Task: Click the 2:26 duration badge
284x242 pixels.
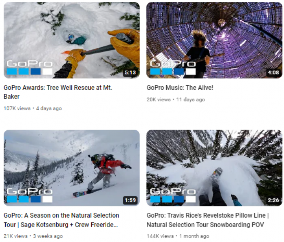Action: tap(273, 200)
